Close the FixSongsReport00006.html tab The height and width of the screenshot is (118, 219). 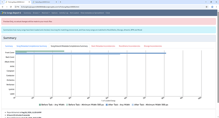pos(29,2)
